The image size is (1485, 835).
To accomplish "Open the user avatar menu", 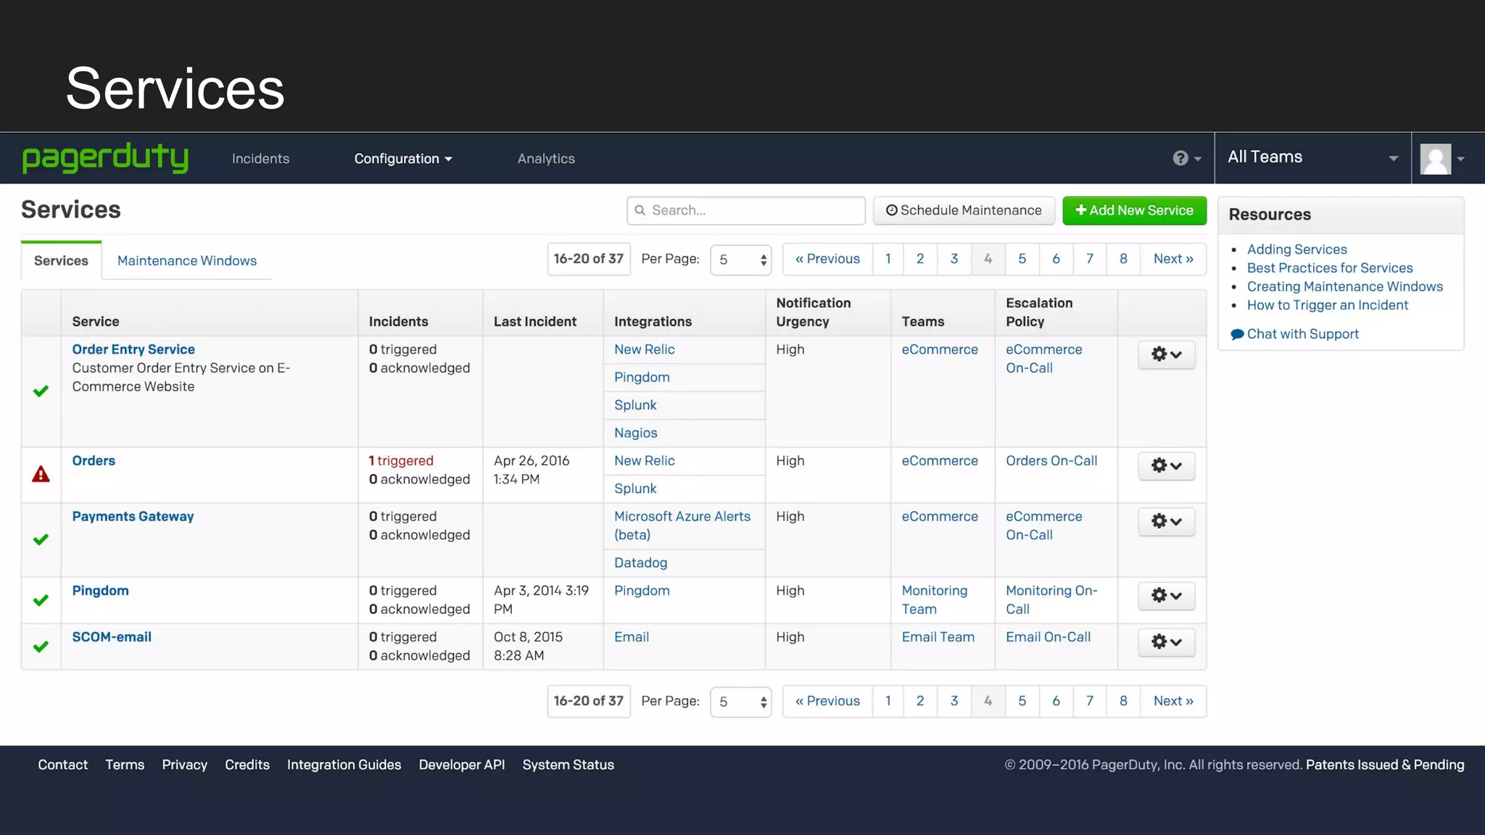I will click(x=1441, y=159).
